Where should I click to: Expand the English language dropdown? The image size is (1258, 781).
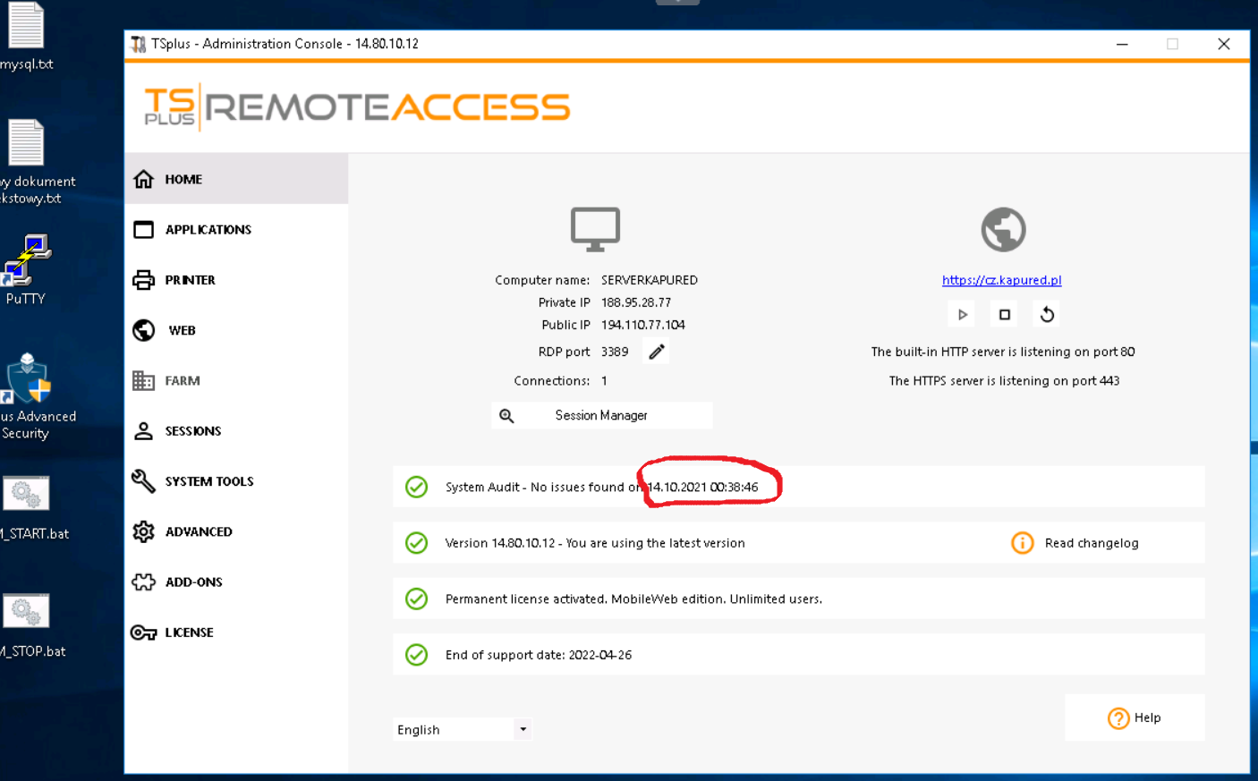[x=523, y=729]
